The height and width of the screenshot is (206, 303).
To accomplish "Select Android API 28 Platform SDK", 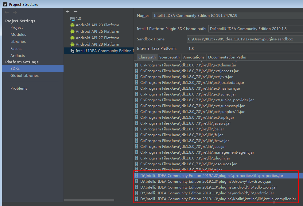I will click(97, 44).
